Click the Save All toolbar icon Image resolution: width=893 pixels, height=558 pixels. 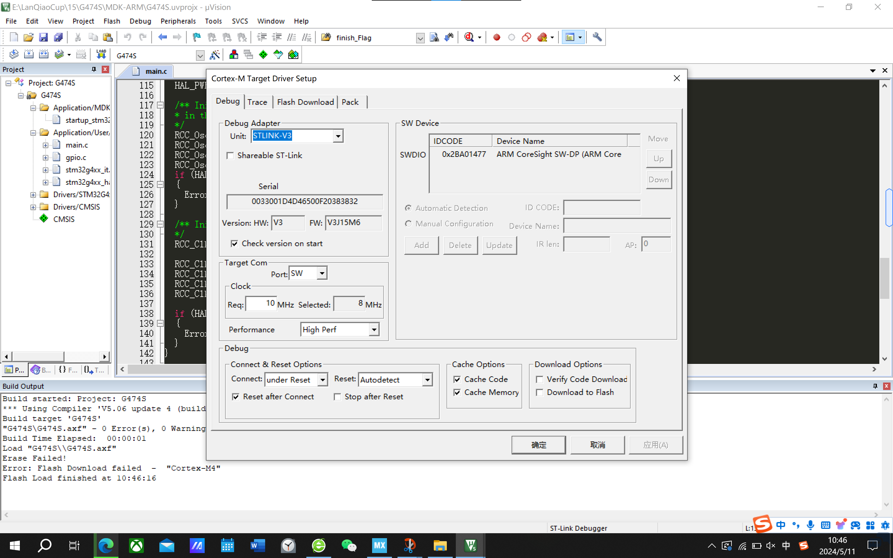pyautogui.click(x=58, y=37)
